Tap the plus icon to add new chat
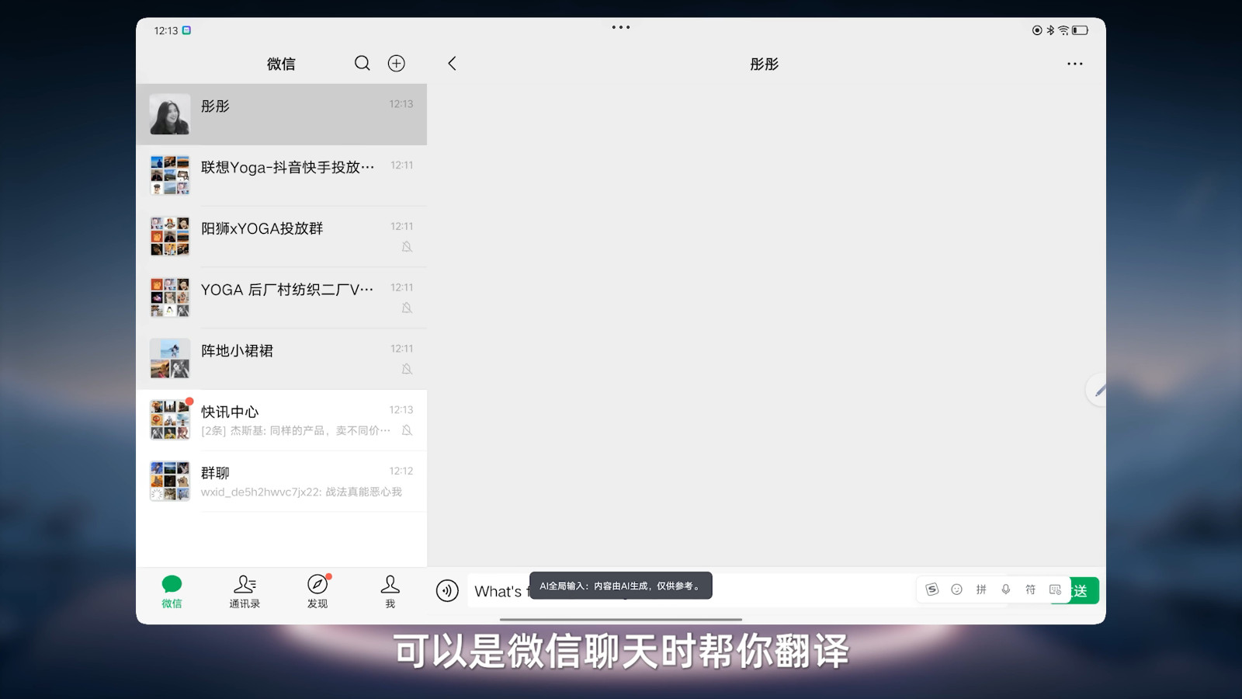 coord(396,63)
